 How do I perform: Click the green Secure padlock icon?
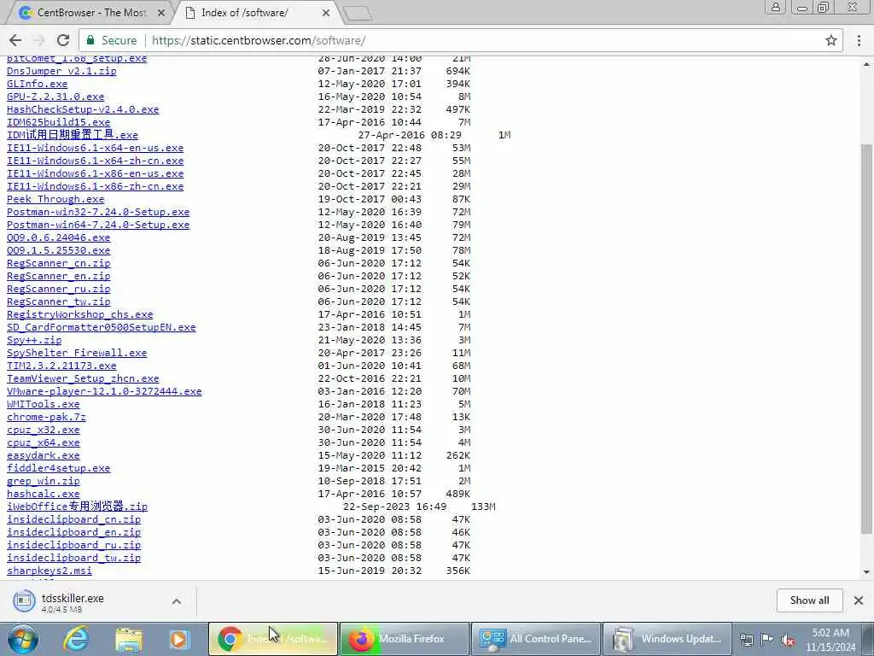(x=90, y=40)
